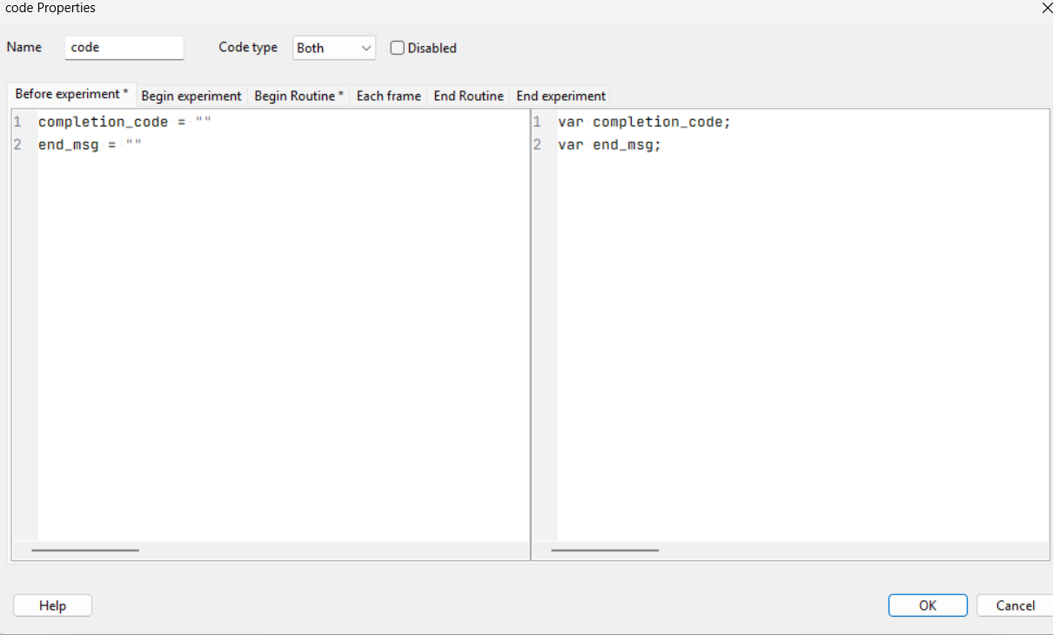Click the Help button
Image resolution: width=1053 pixels, height=635 pixels.
pos(52,605)
